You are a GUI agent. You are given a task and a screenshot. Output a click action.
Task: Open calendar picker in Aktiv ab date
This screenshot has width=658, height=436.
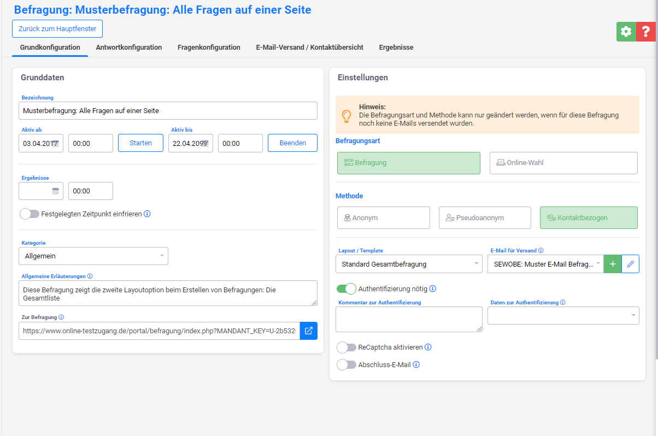(x=55, y=143)
